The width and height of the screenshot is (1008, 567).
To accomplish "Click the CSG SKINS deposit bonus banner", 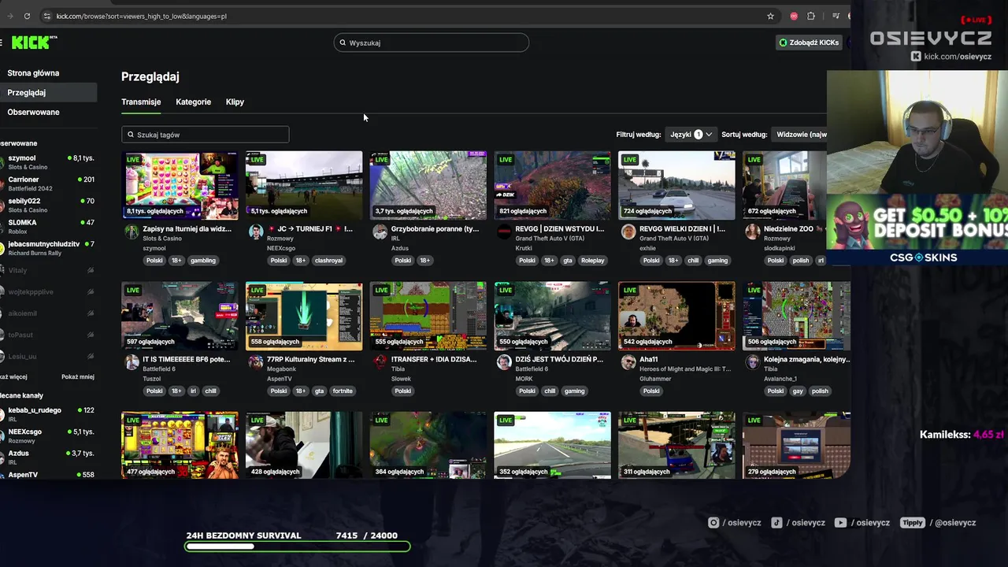I will [917, 231].
